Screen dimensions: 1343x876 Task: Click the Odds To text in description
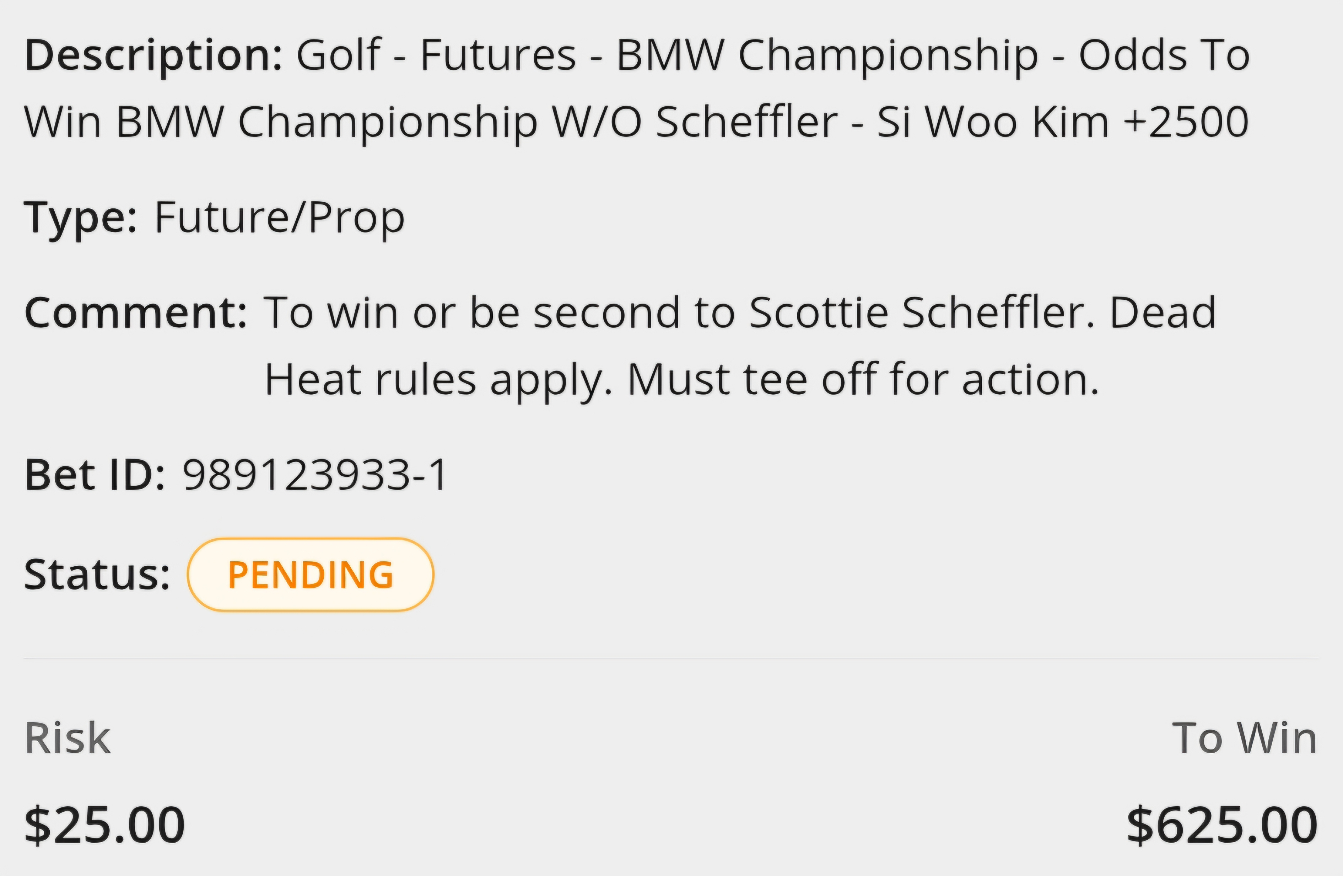pyautogui.click(x=1165, y=55)
